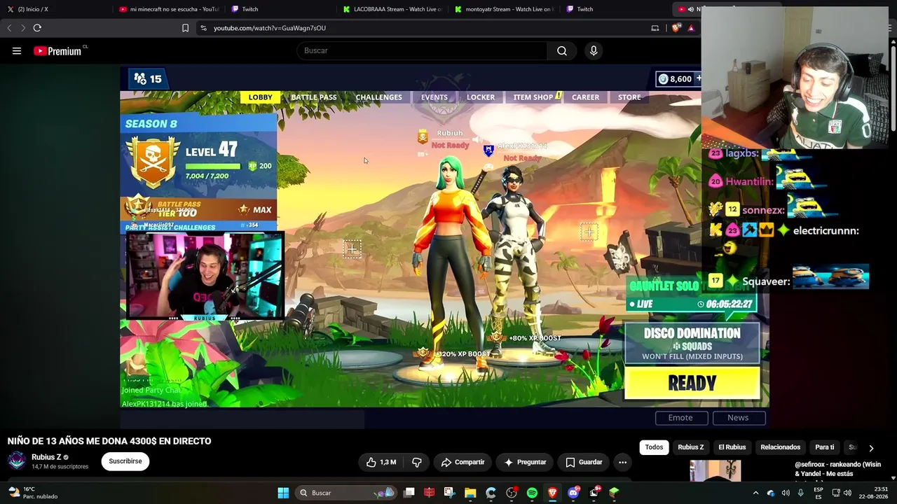Viewport: 897px width, 504px height.
Task: Open the taskbar microphone indicator
Action: click(x=800, y=493)
